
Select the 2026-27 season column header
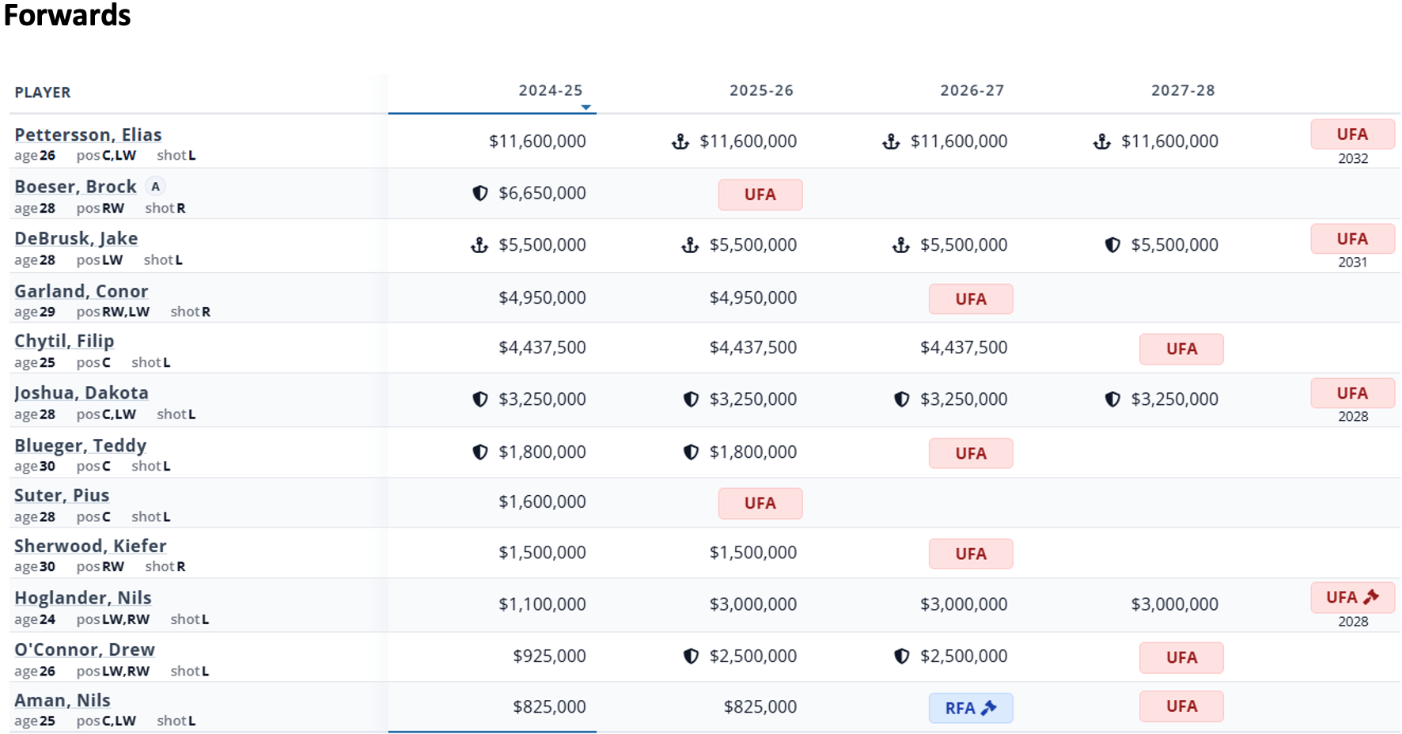coord(972,91)
